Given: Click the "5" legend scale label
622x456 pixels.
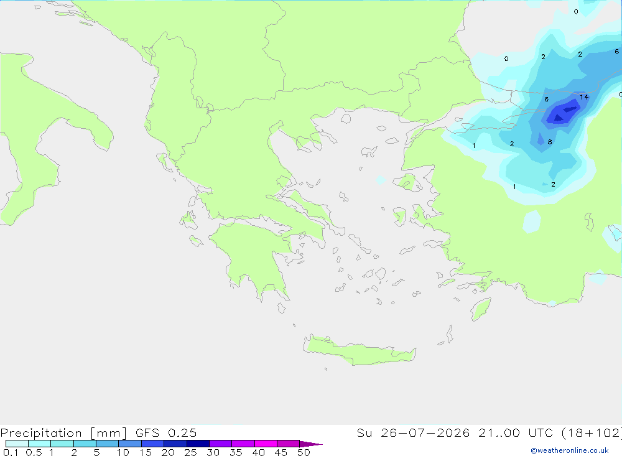Looking at the screenshot, I should coord(96,452).
